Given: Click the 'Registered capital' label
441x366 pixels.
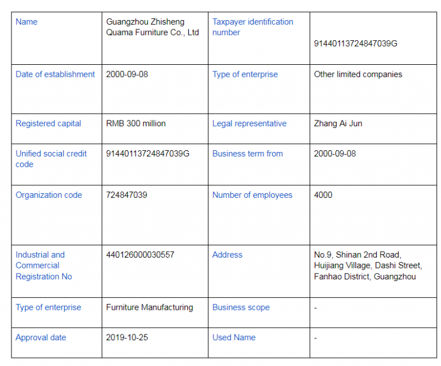Looking at the screenshot, I should point(48,123).
